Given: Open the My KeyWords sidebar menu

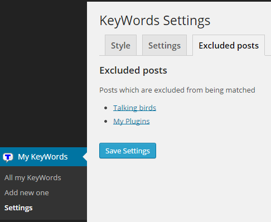Looking at the screenshot, I should [43, 157].
